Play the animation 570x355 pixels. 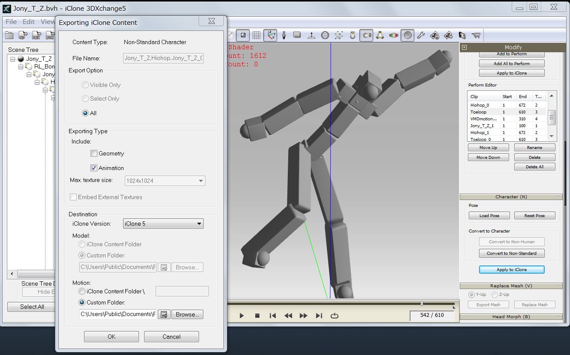point(241,316)
